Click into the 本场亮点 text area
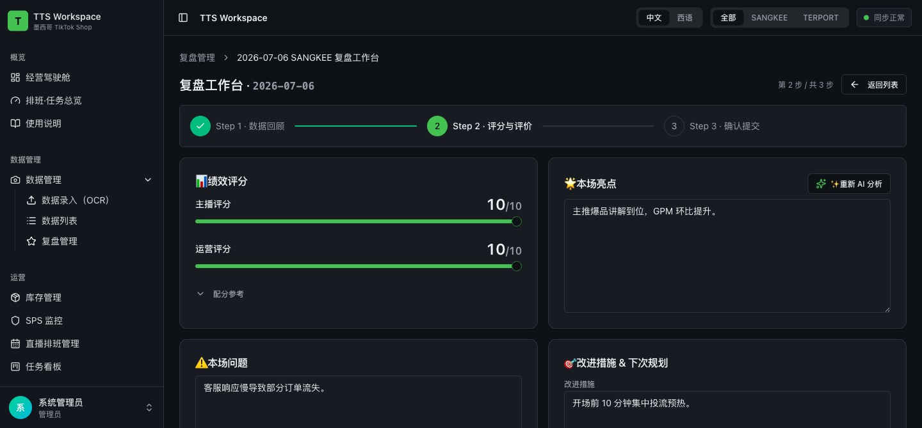 (727, 256)
